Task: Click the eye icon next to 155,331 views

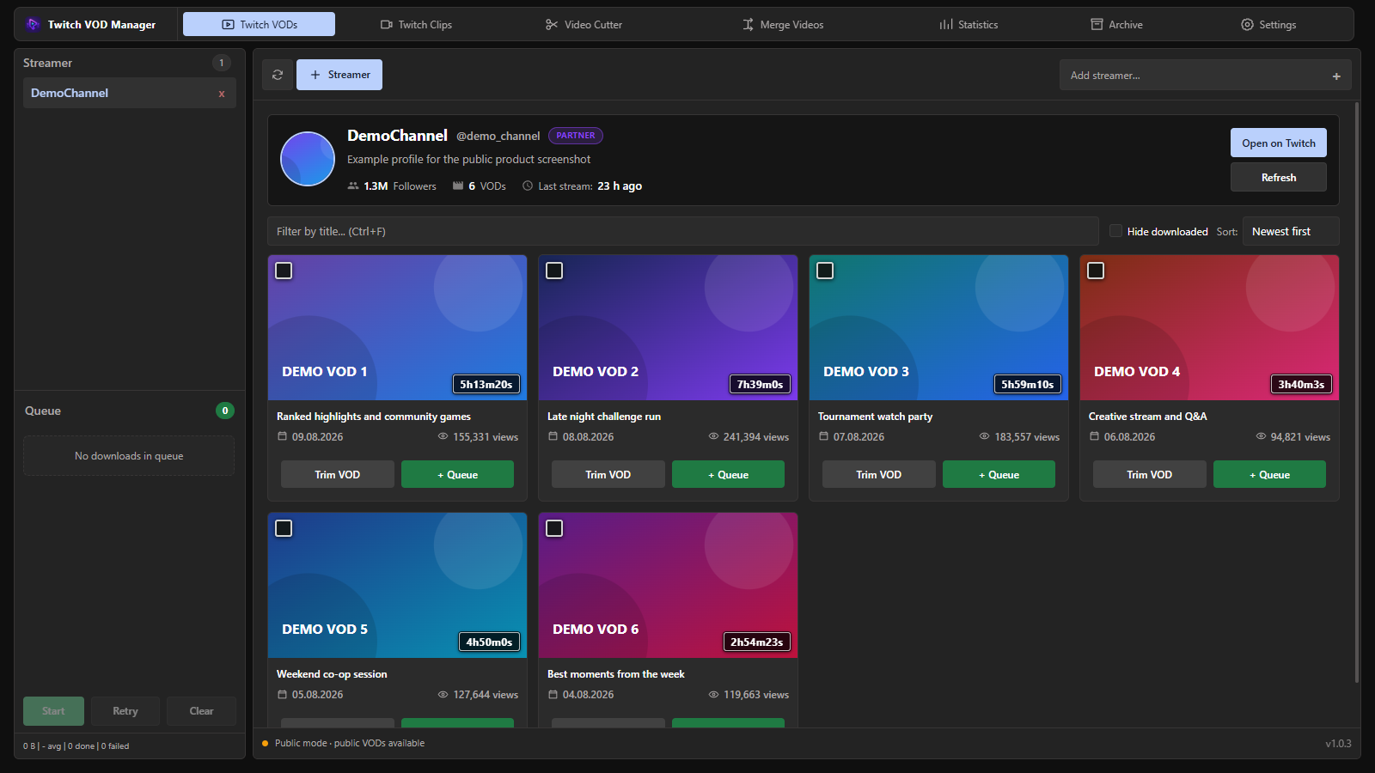Action: (x=443, y=436)
